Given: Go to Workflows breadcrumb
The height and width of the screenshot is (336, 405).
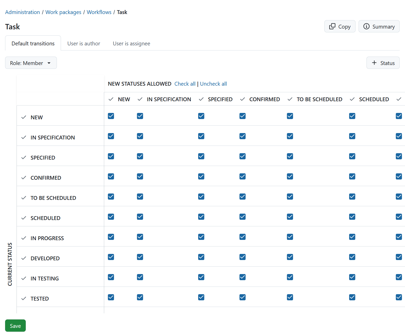Looking at the screenshot, I should pos(99,12).
